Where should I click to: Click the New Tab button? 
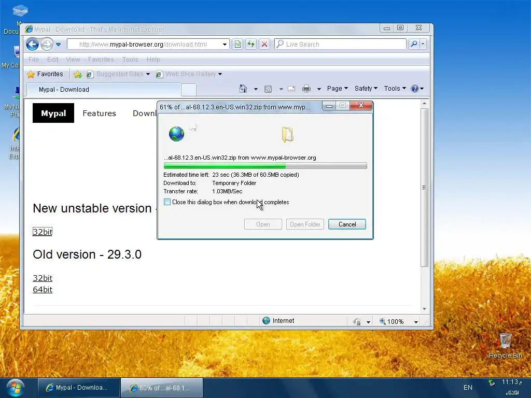pyautogui.click(x=189, y=90)
